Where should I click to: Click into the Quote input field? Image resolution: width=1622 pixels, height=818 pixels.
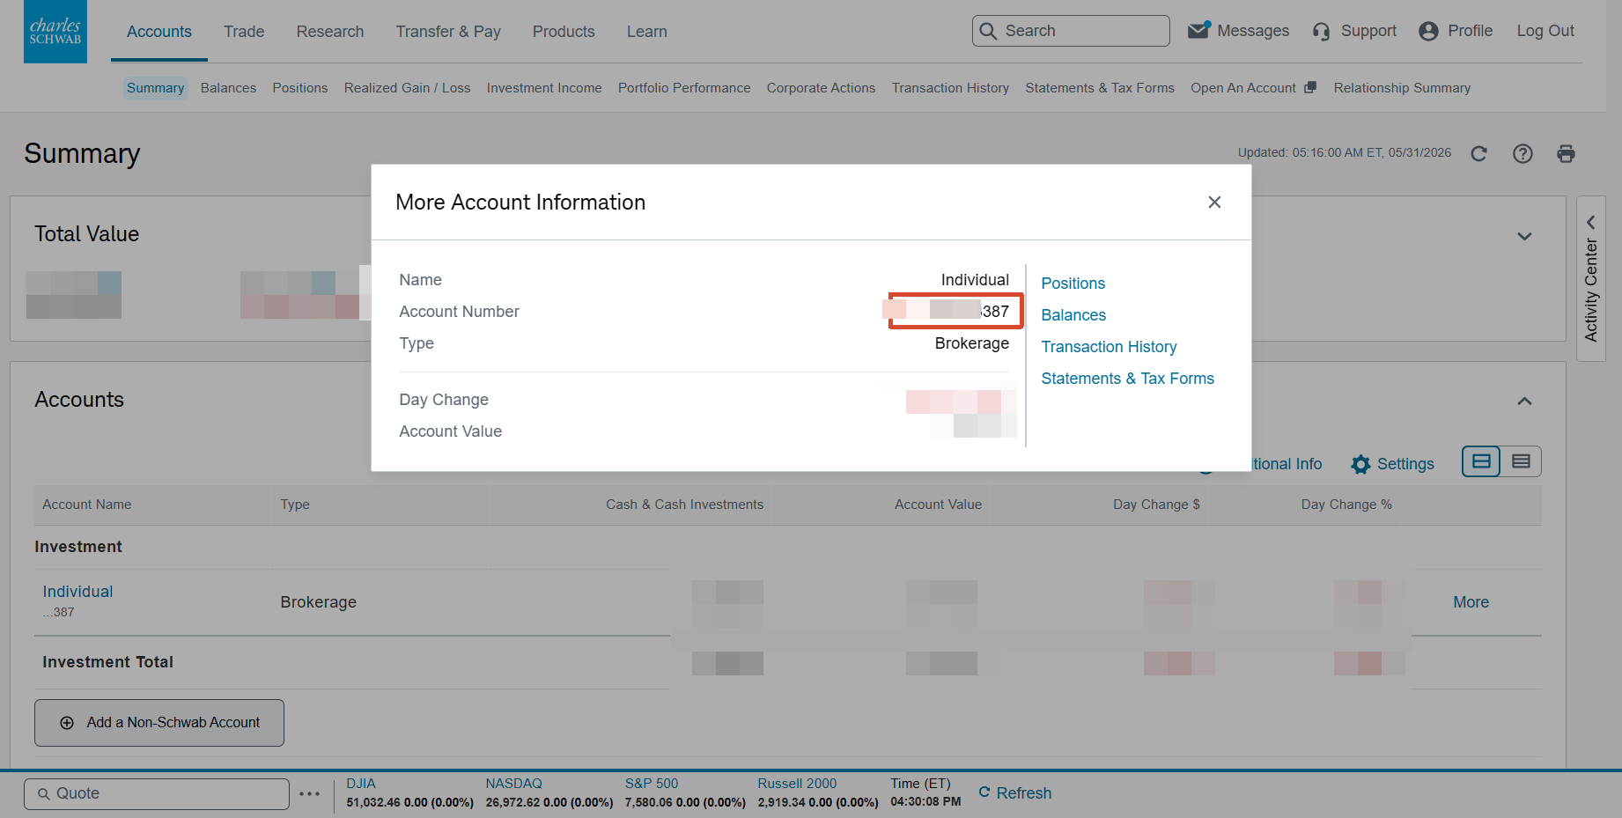tap(157, 793)
